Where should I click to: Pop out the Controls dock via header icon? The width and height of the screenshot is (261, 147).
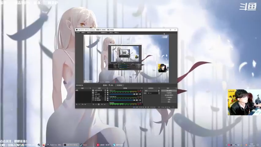coord(176,88)
